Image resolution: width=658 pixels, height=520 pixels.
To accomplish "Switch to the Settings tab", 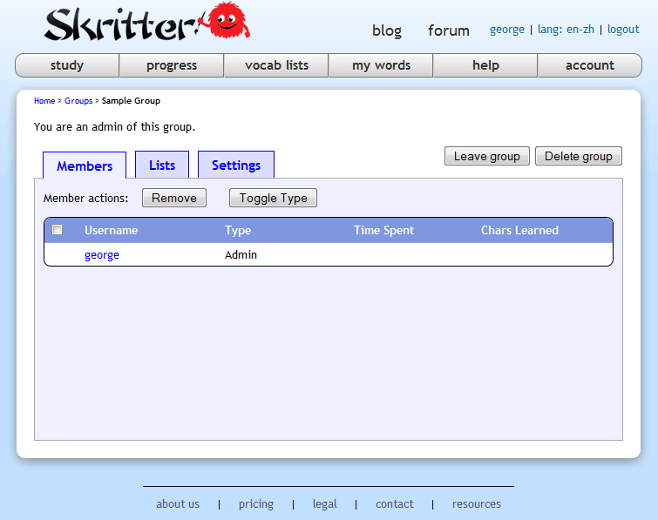I will pyautogui.click(x=236, y=165).
